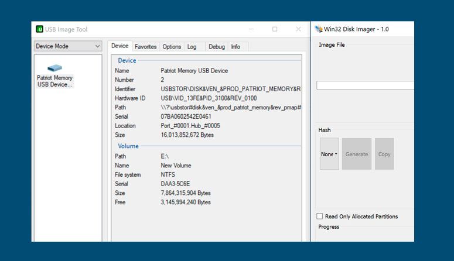Open the Options tab
Image resolution: width=454 pixels, height=261 pixels.
coord(172,47)
